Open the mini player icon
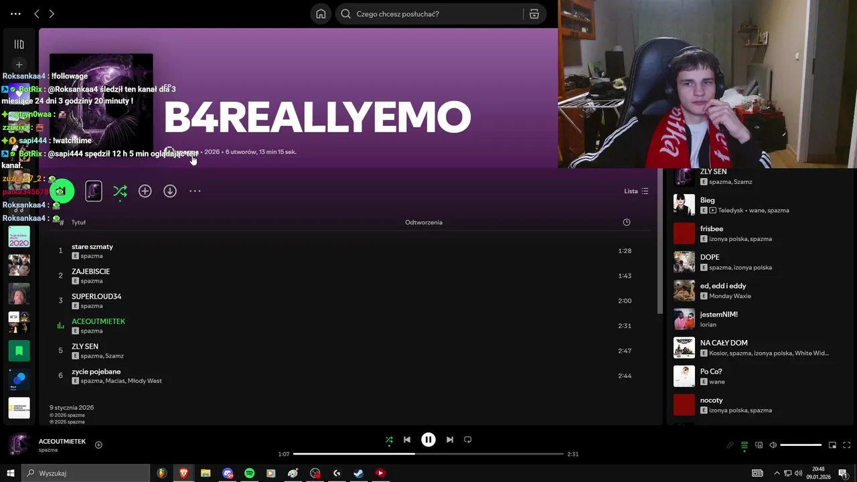This screenshot has width=857, height=482. pyautogui.click(x=832, y=445)
